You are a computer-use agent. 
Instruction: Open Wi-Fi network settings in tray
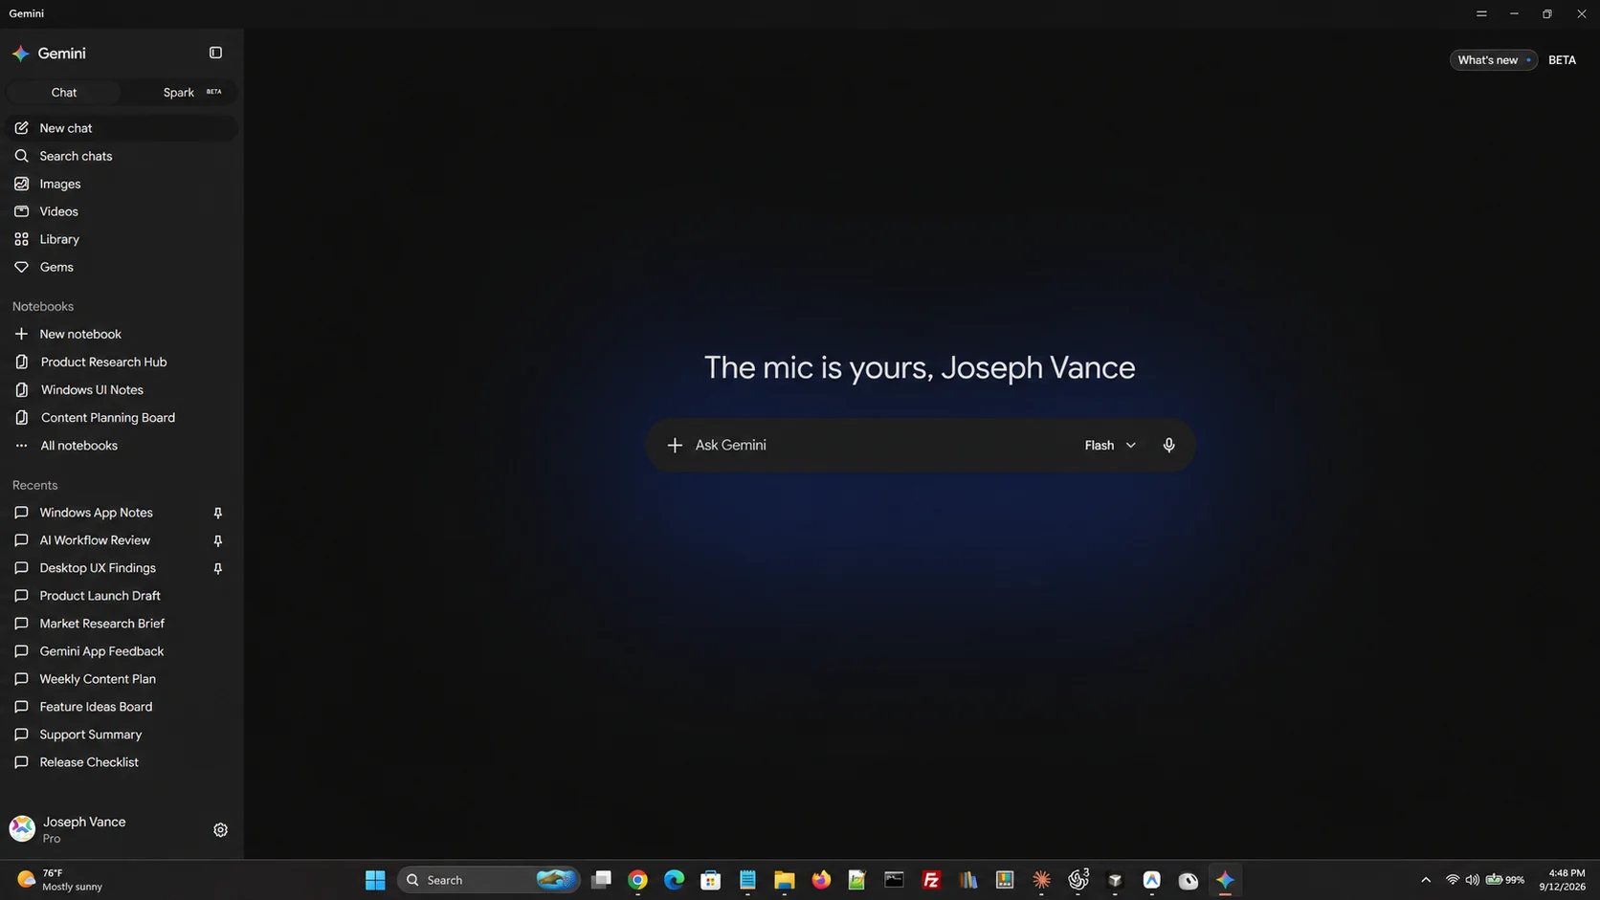(1453, 880)
